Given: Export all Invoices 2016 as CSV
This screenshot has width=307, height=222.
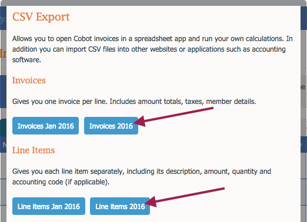Looking at the screenshot, I should 111,126.
